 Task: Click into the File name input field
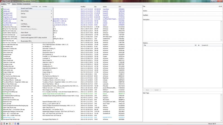(183, 8)
